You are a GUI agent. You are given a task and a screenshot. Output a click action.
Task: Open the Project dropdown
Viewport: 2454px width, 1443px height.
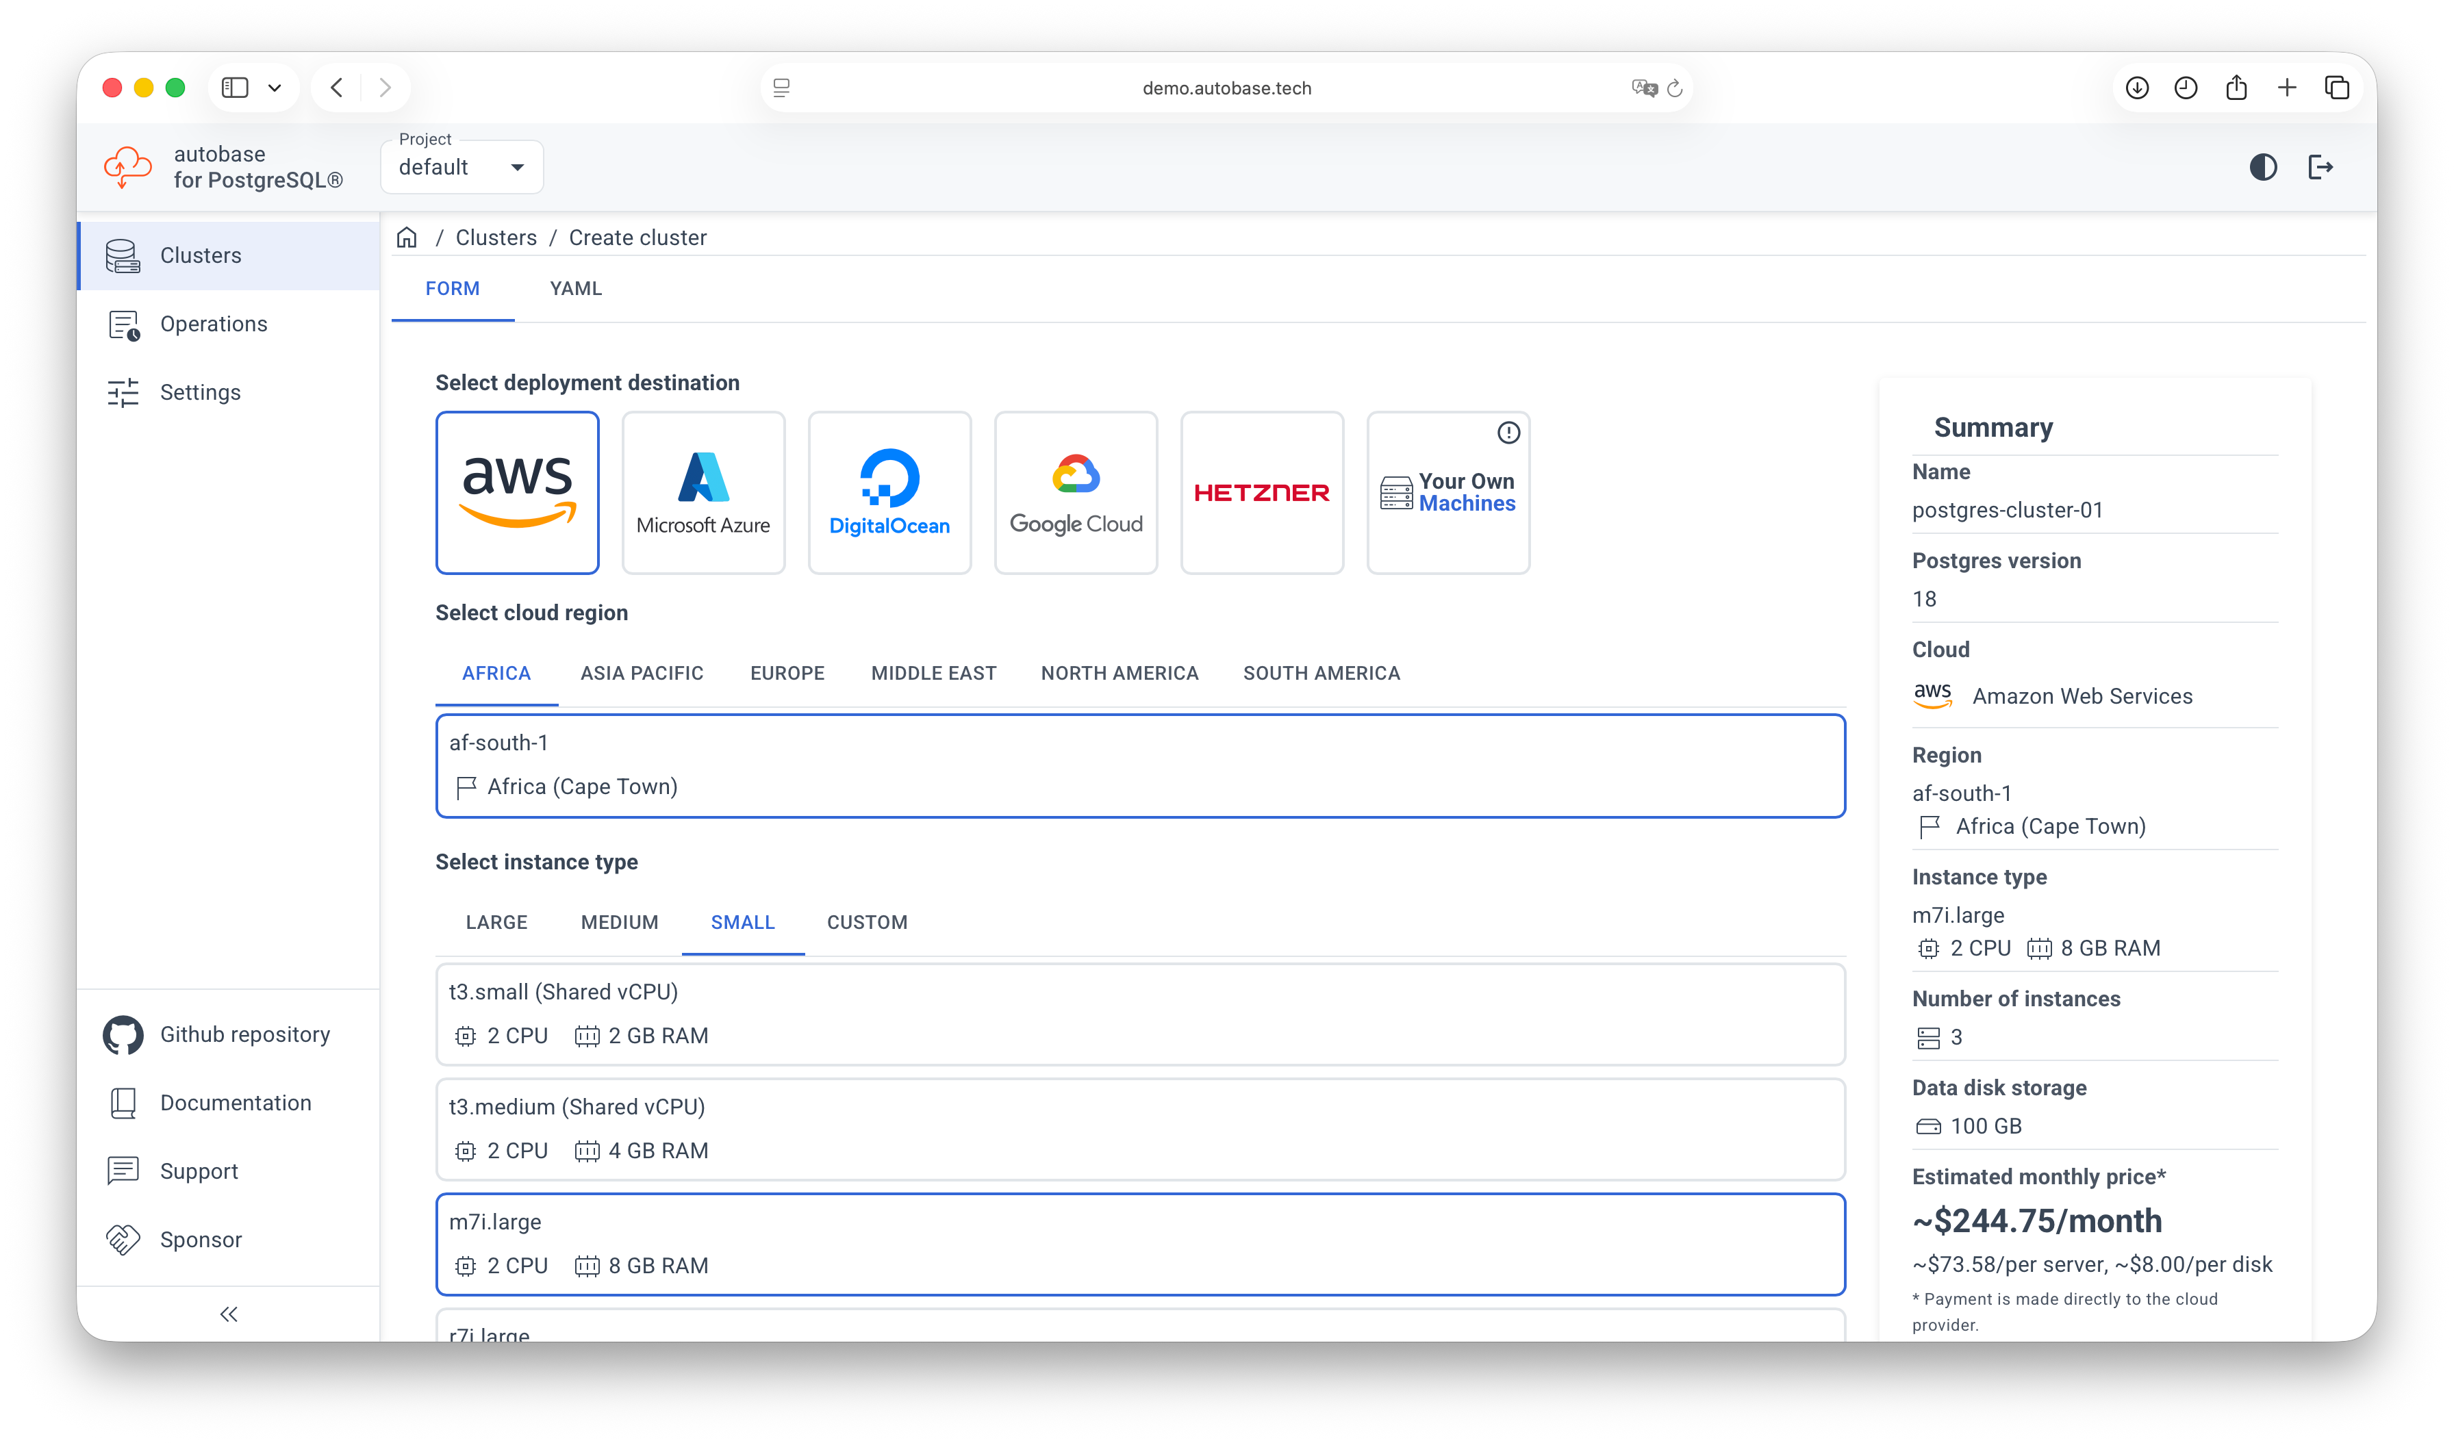(461, 166)
